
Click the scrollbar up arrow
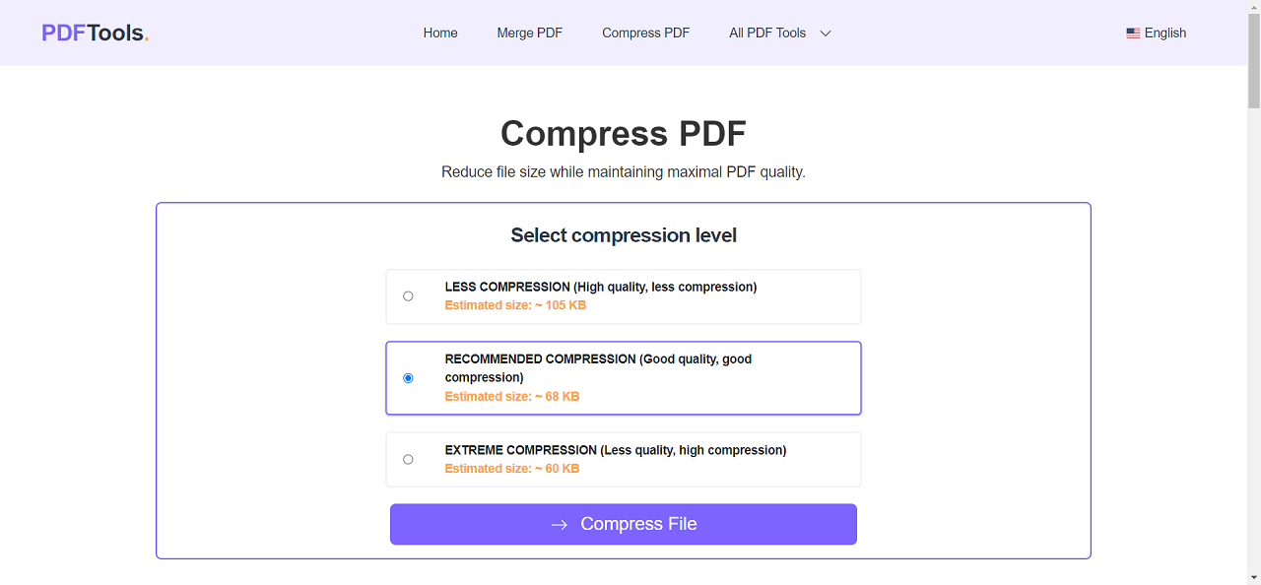point(1253,7)
